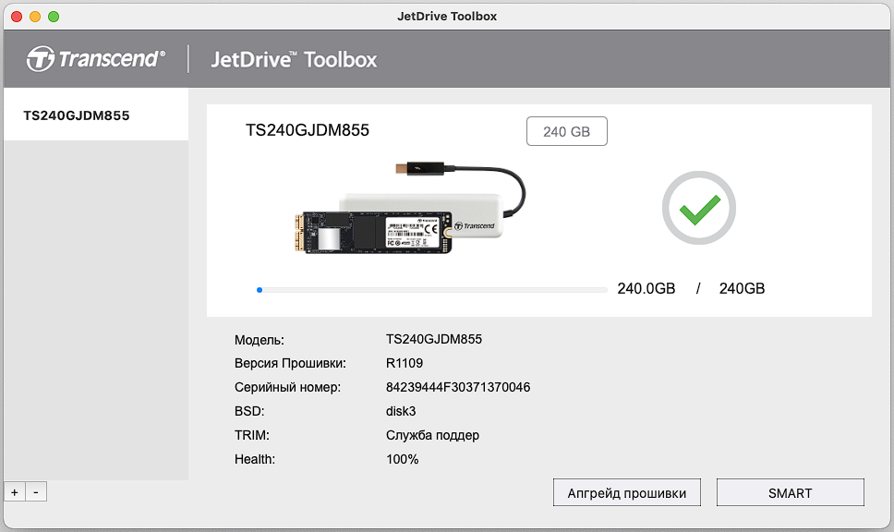Screen dimensions: 894x532
Task: Click the 240 GB capacity badge
Action: tap(567, 131)
